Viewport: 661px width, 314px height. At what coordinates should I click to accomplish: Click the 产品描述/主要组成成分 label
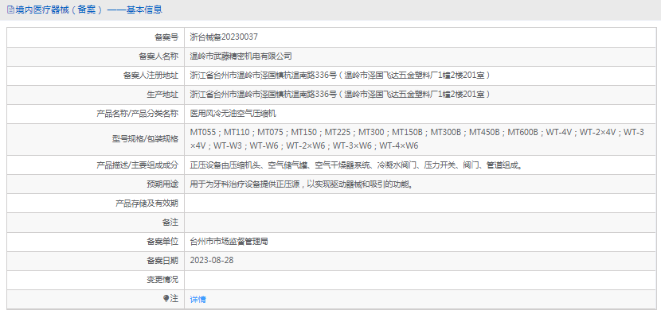coord(138,165)
